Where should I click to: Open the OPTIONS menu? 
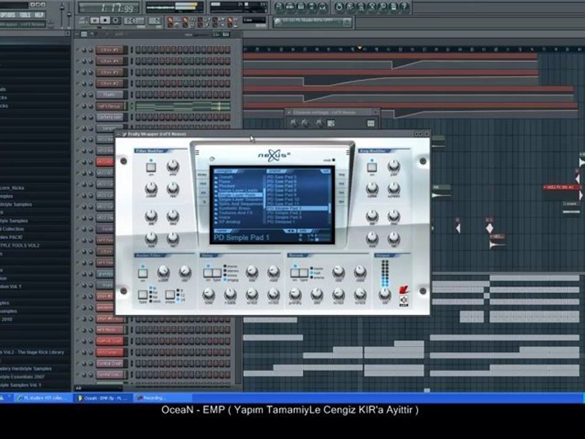pos(7,15)
